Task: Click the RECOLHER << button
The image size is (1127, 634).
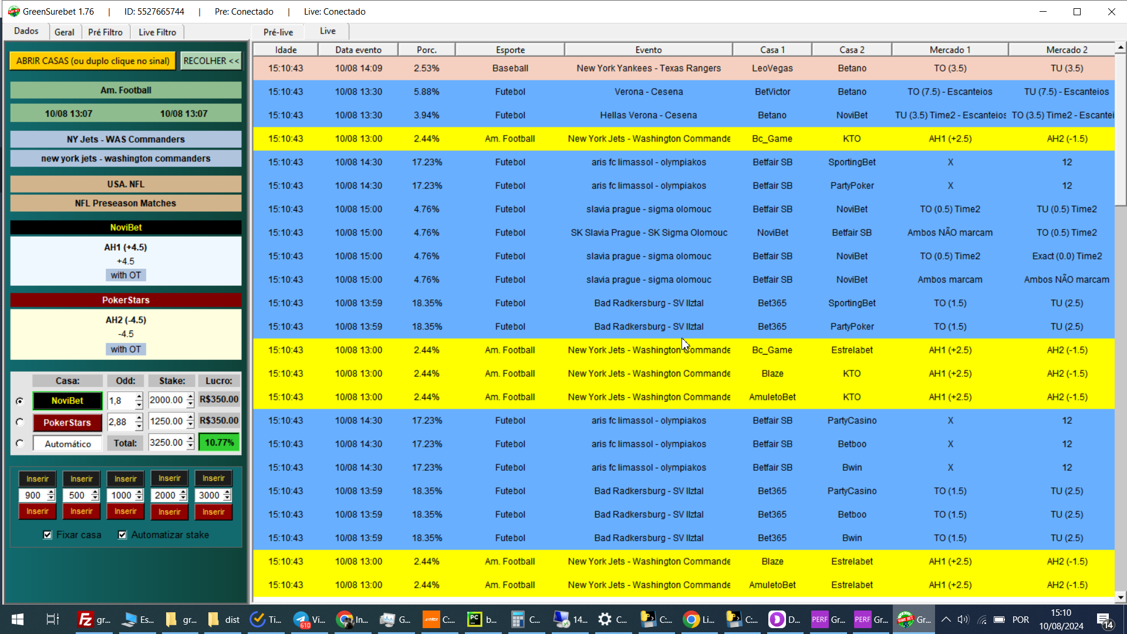Action: [210, 60]
